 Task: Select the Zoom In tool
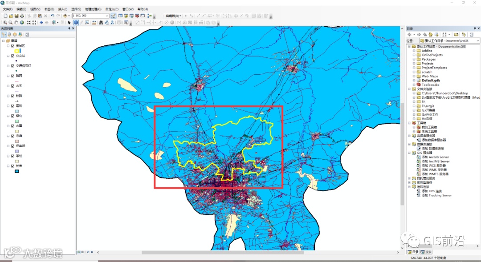pyautogui.click(x=5, y=22)
